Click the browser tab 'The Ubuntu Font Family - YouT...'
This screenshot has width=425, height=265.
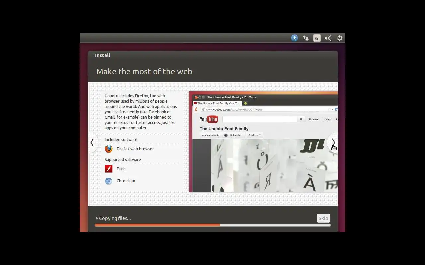[217, 103]
